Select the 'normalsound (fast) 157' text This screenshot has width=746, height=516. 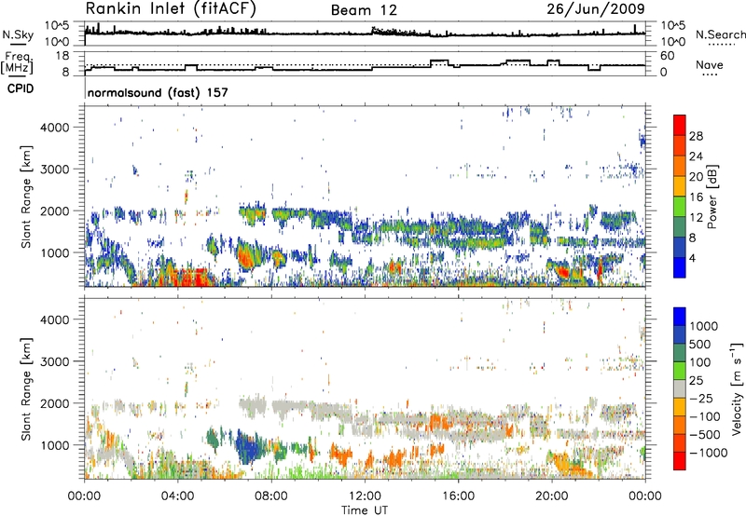click(158, 92)
